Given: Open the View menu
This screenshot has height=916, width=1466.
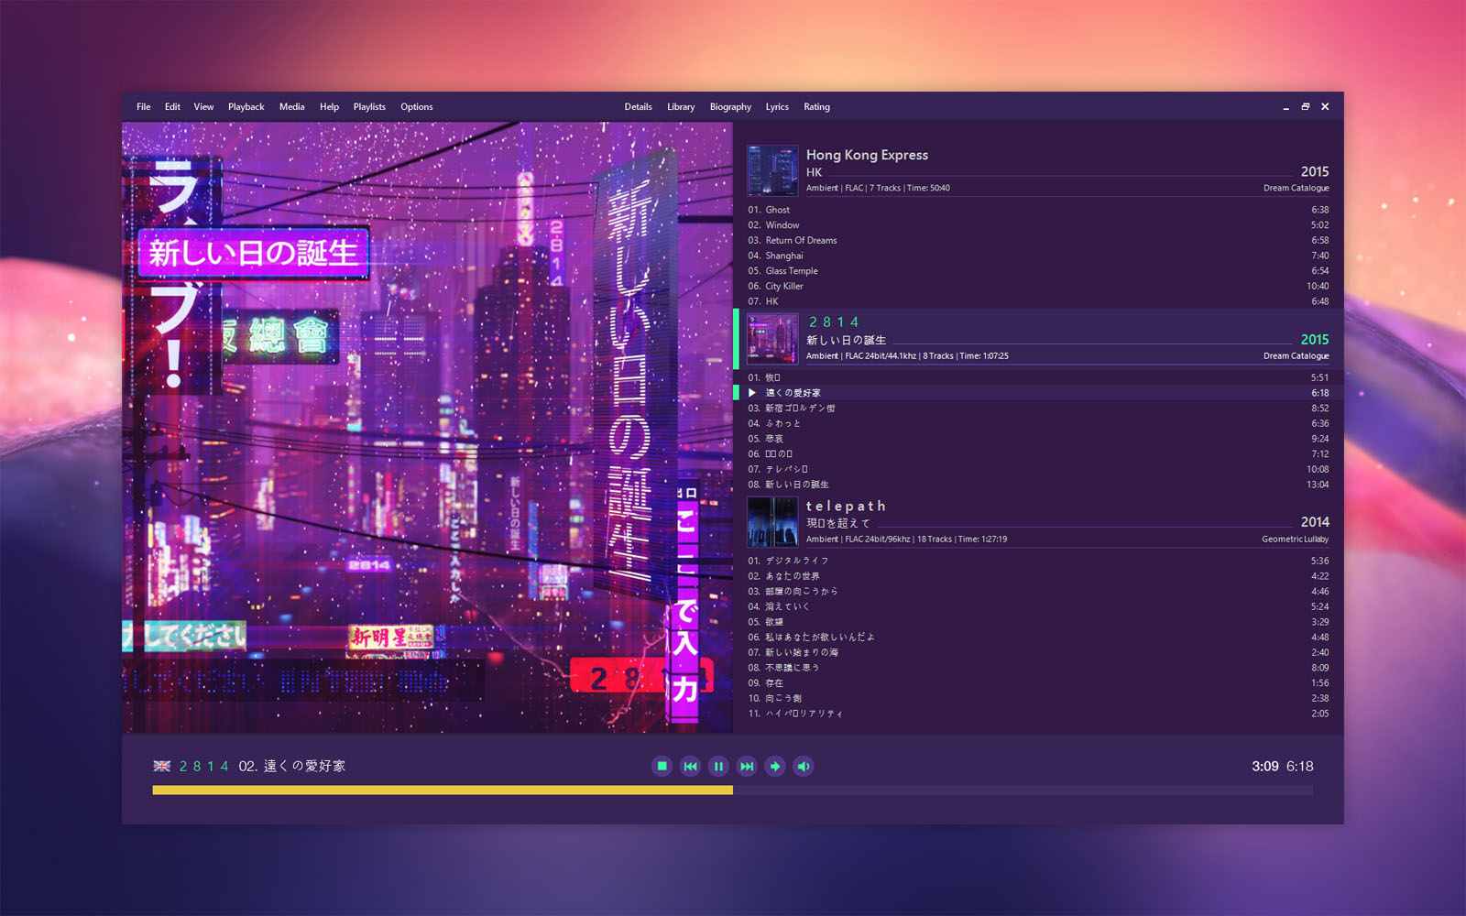Looking at the screenshot, I should pyautogui.click(x=203, y=107).
